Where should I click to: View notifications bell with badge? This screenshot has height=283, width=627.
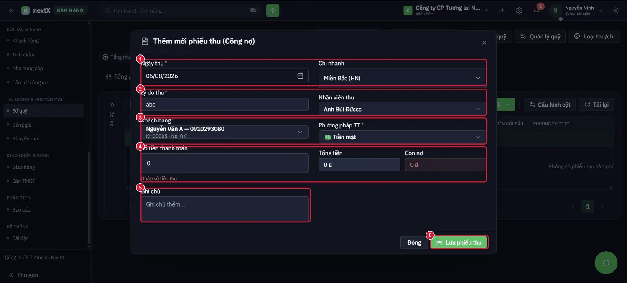pos(537,10)
